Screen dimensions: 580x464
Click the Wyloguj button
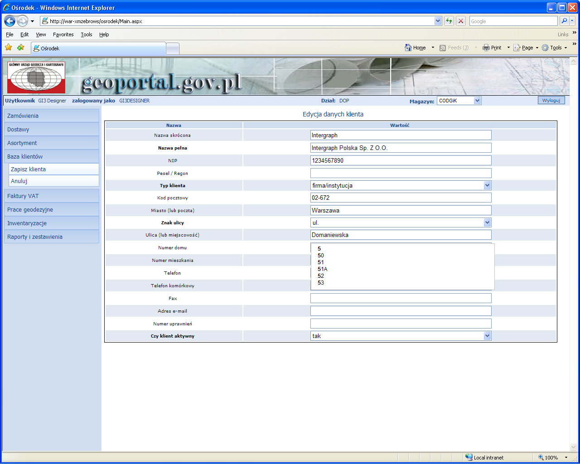[551, 100]
